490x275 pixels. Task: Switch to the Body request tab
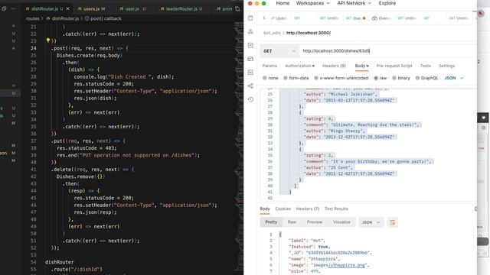(x=361, y=66)
